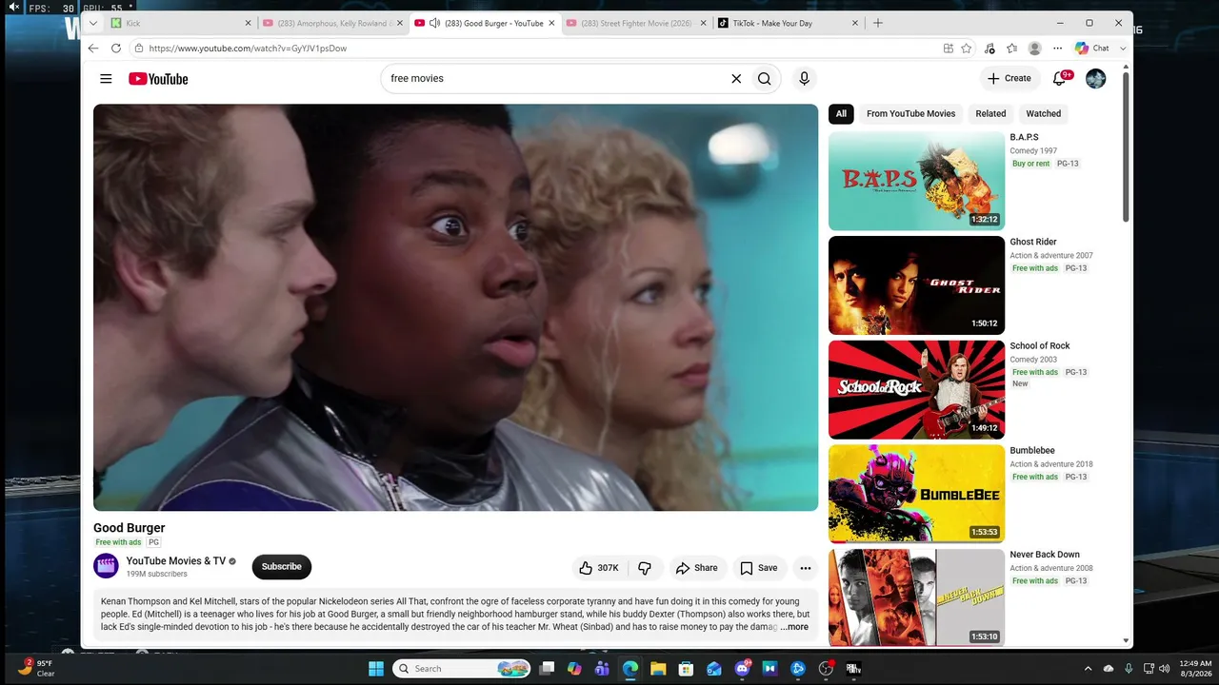
Task: Share the Good Burger video
Action: 697,568
